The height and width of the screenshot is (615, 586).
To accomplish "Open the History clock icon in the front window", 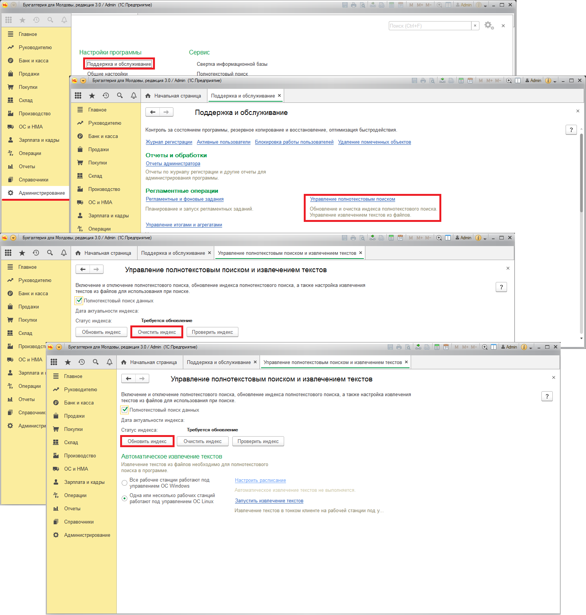I will tap(82, 362).
